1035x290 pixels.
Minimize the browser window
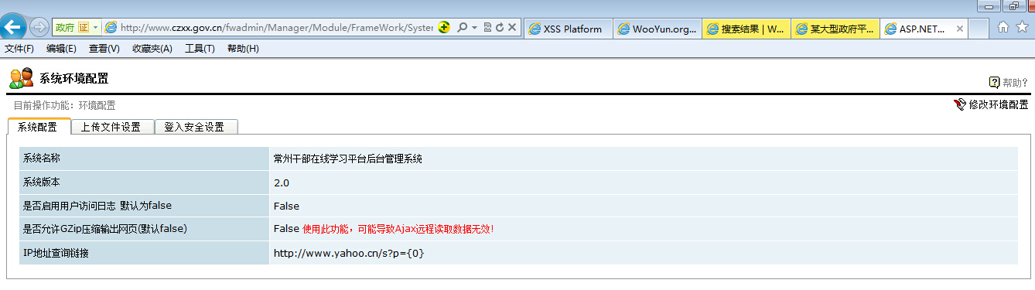[989, 6]
